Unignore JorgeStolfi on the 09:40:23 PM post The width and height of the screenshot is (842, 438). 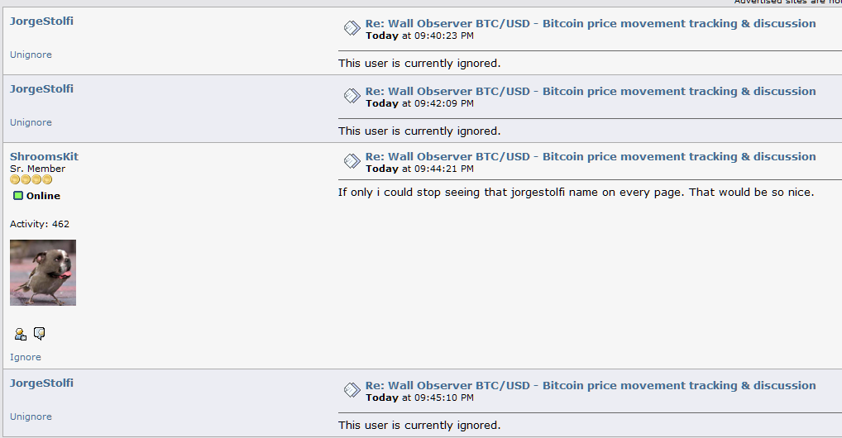click(31, 55)
